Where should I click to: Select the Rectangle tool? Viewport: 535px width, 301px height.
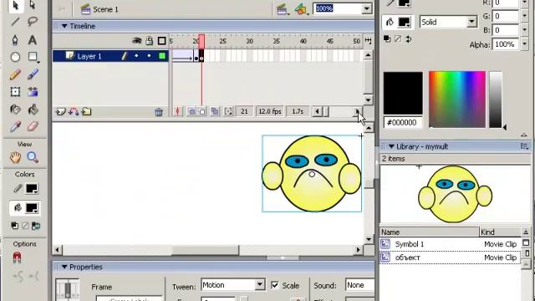click(x=33, y=57)
